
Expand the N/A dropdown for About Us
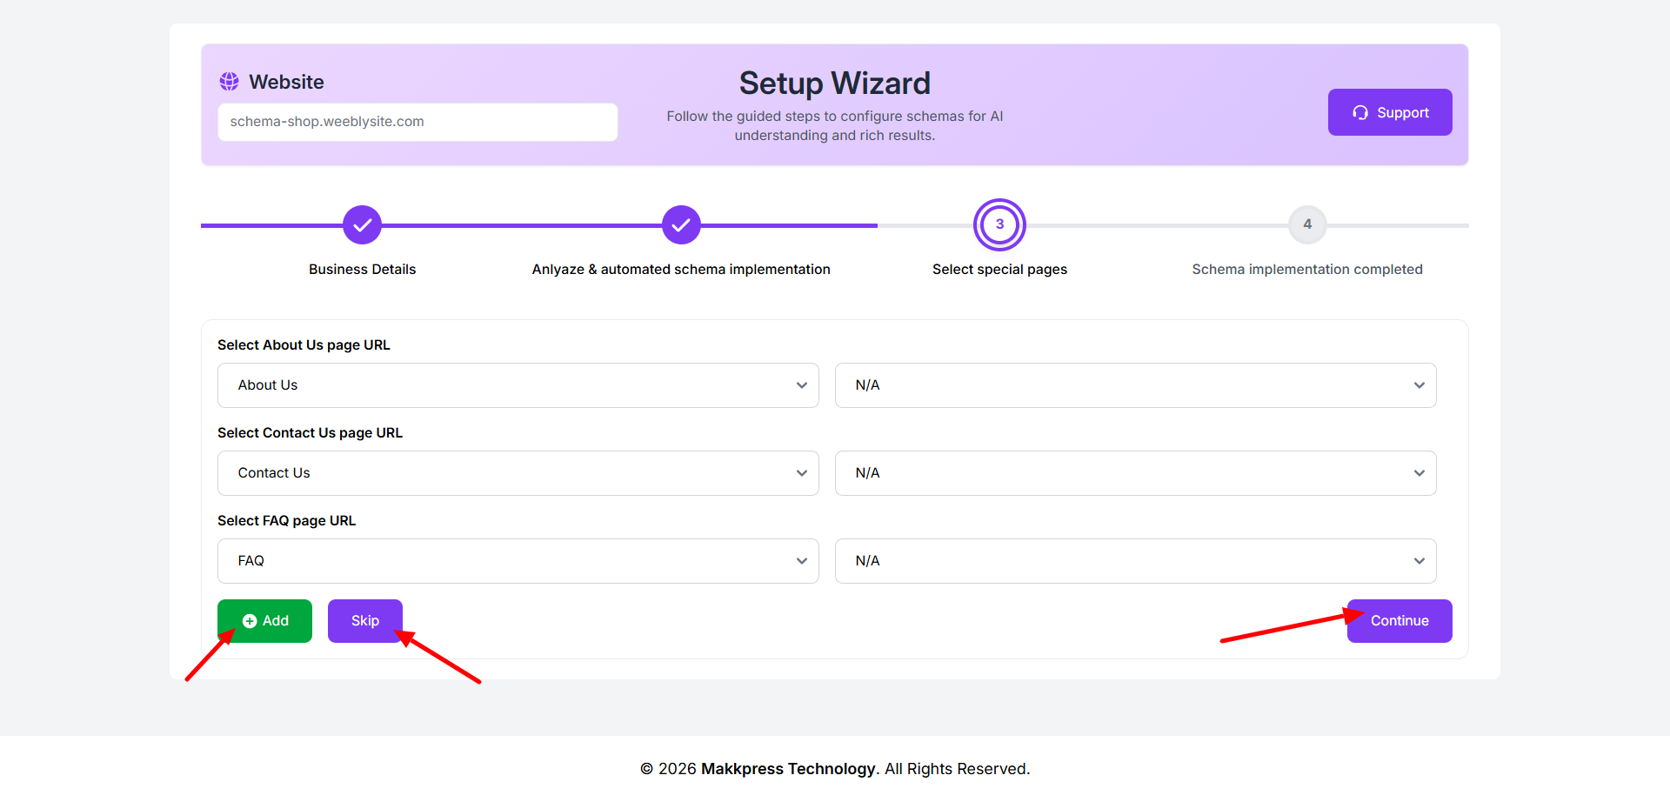coord(1135,385)
